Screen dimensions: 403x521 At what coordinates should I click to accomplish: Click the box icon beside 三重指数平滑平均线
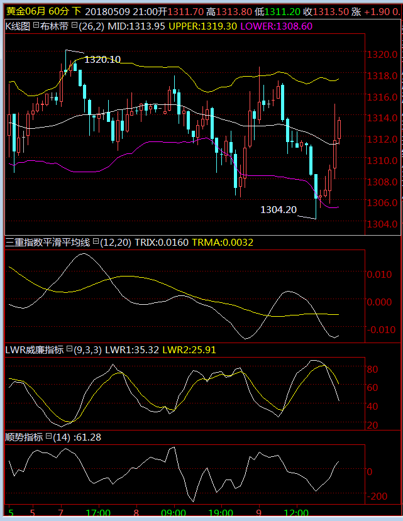[96, 241]
